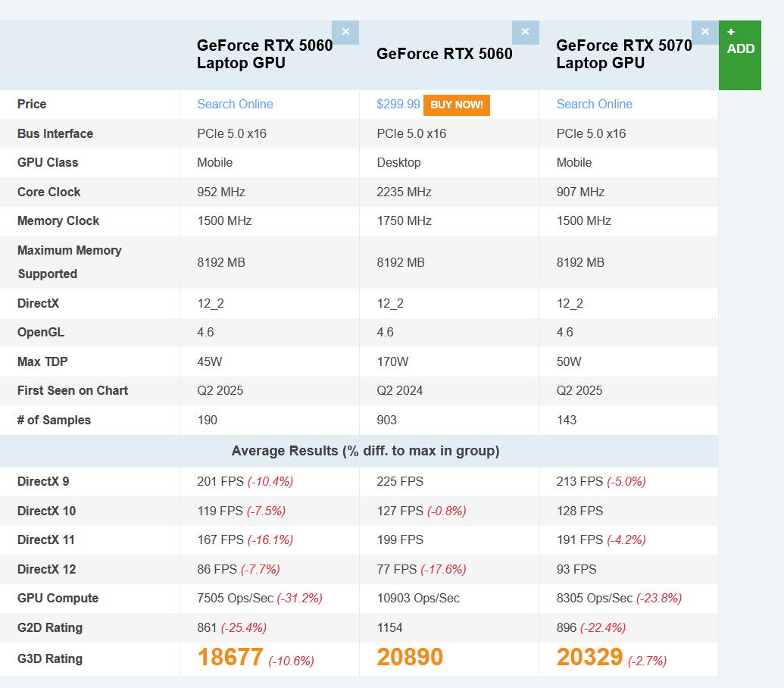Click the GeForce RTX 5060 Laptop GPU heading
784x688 pixels.
coord(264,54)
